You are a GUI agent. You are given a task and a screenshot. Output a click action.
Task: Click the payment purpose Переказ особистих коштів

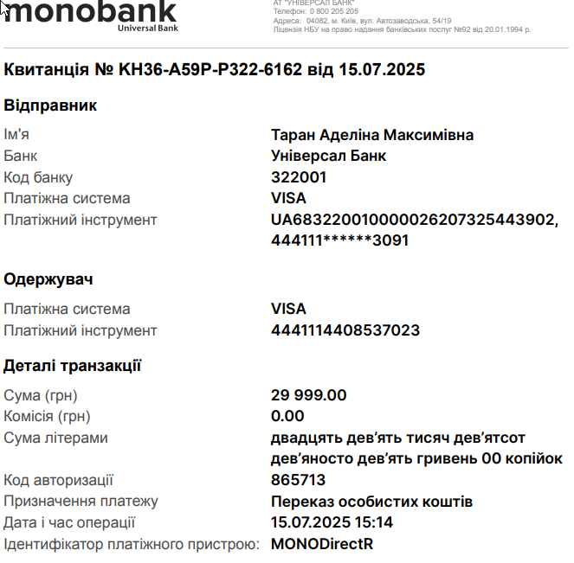pos(371,502)
